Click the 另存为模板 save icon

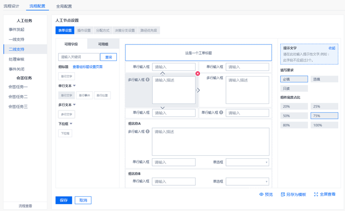pyautogui.click(x=283, y=194)
